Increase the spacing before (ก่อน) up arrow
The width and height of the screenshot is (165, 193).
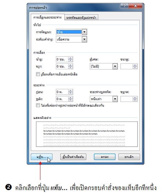pos(70,91)
